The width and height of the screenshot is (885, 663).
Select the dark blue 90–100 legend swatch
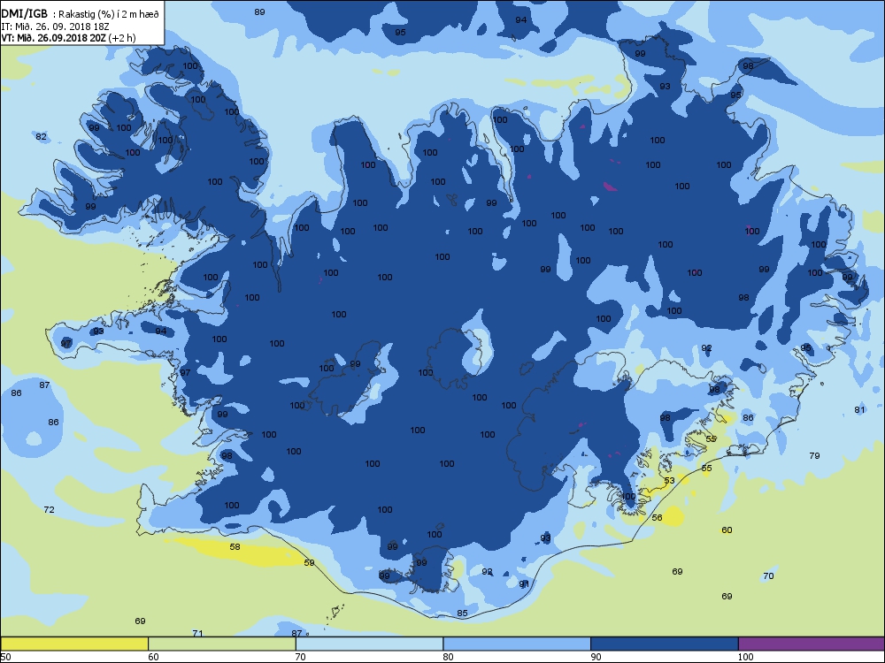coord(664,644)
